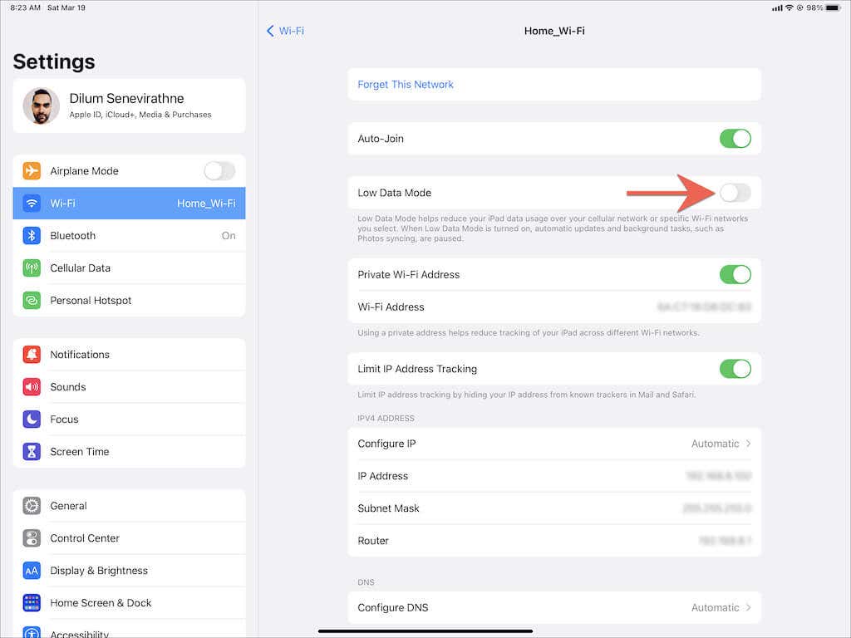Enable Low Data Mode switch
This screenshot has height=638, width=851.
pos(735,193)
